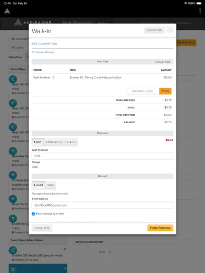Select the Nemaha cabin icon
205x273 pixels.
[13, 151]
